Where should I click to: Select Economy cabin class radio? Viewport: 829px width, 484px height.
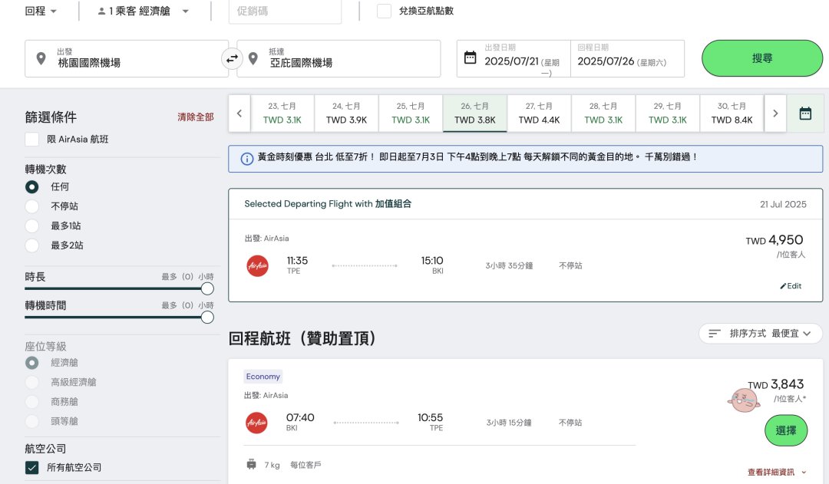pyautogui.click(x=31, y=363)
